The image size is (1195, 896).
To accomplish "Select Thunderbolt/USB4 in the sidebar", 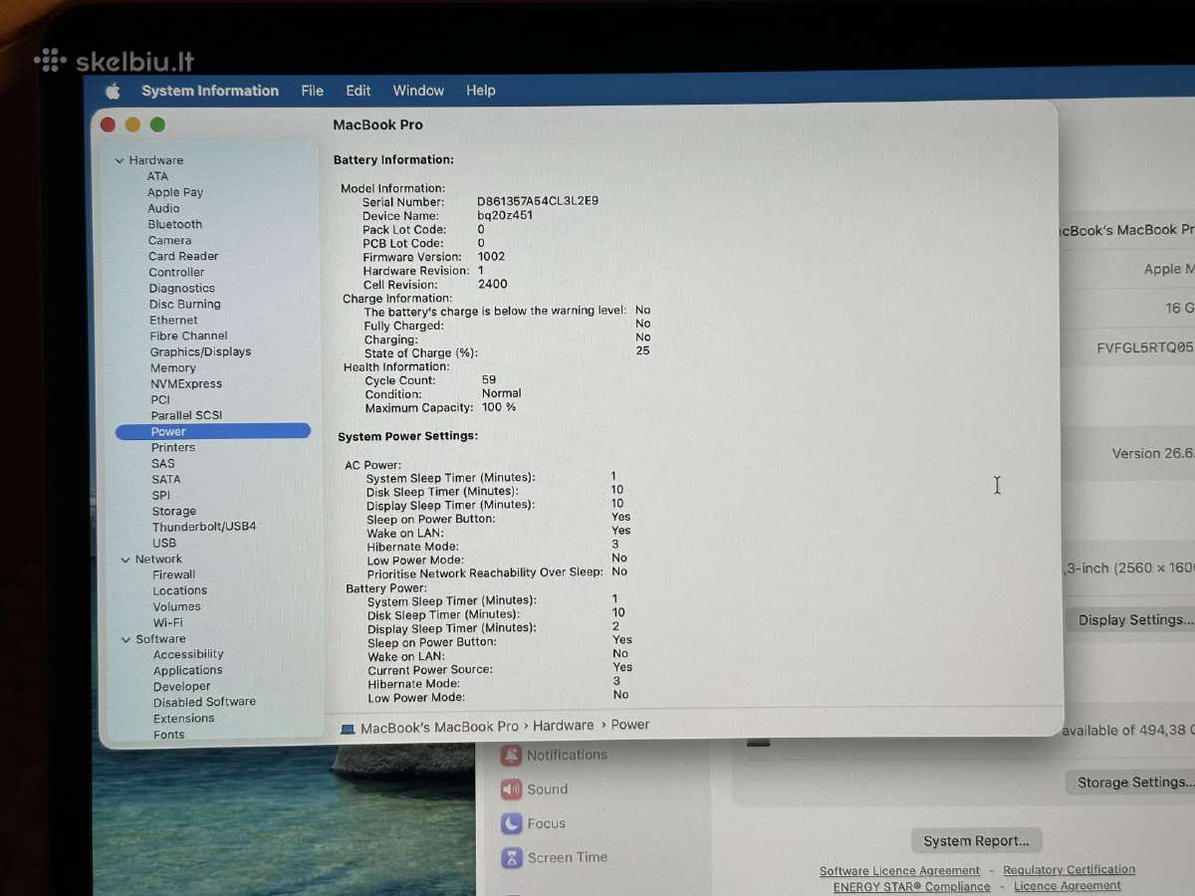I will pos(204,526).
